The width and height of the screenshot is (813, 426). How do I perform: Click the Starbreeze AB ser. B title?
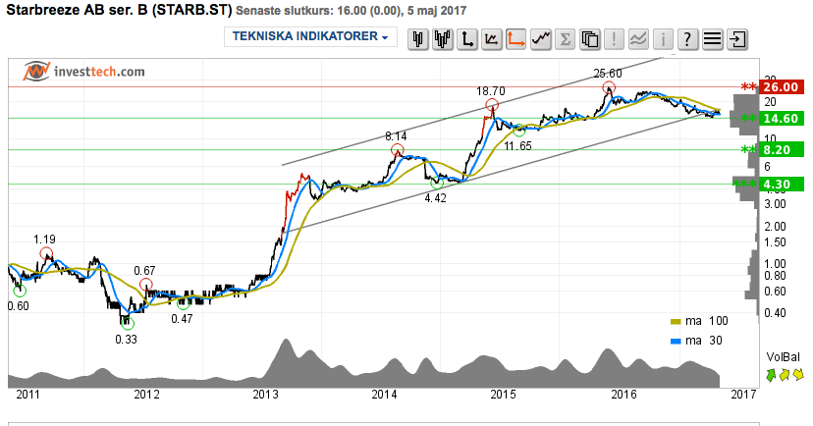[x=119, y=10]
